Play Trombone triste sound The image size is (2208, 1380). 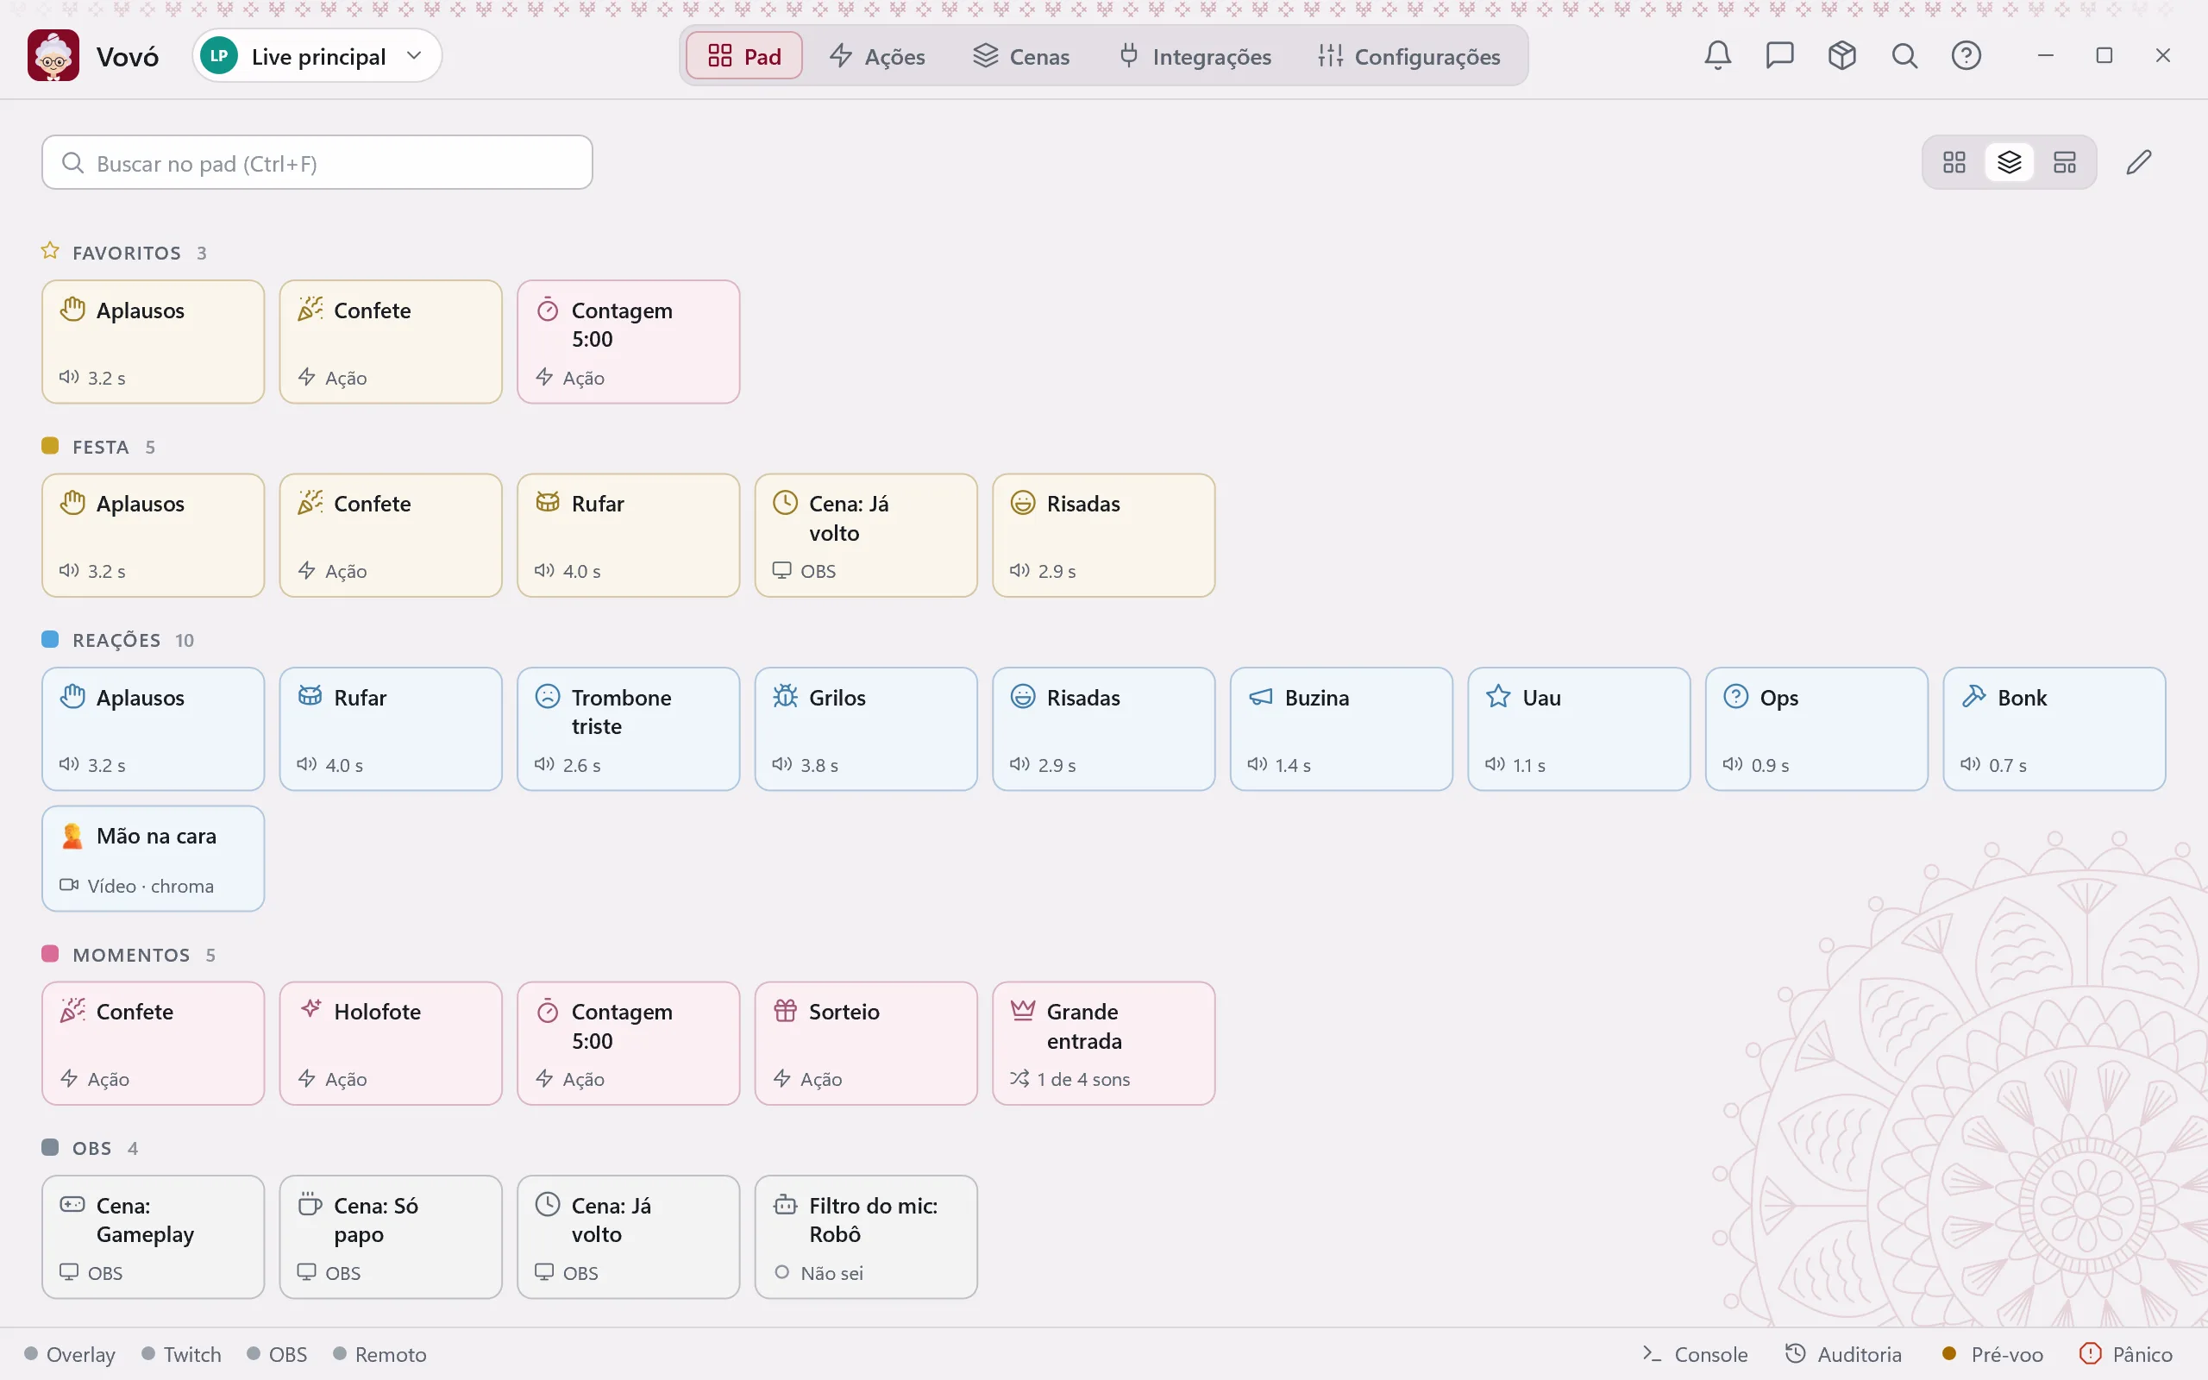click(628, 730)
